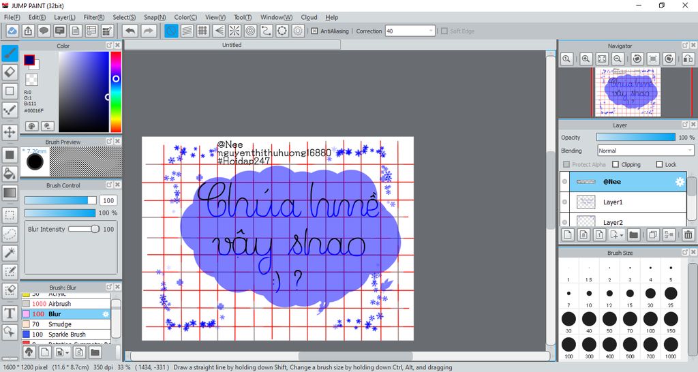Open snap settings gear
Viewport: 698px width, 372px height.
pyautogui.click(x=299, y=31)
